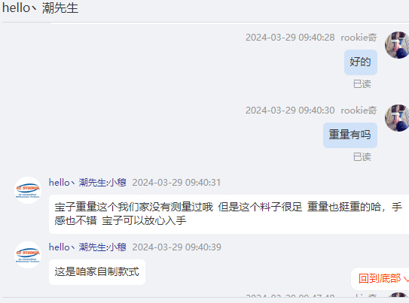Click 已读 status under 重量有吗
The image size is (409, 303).
click(x=362, y=157)
